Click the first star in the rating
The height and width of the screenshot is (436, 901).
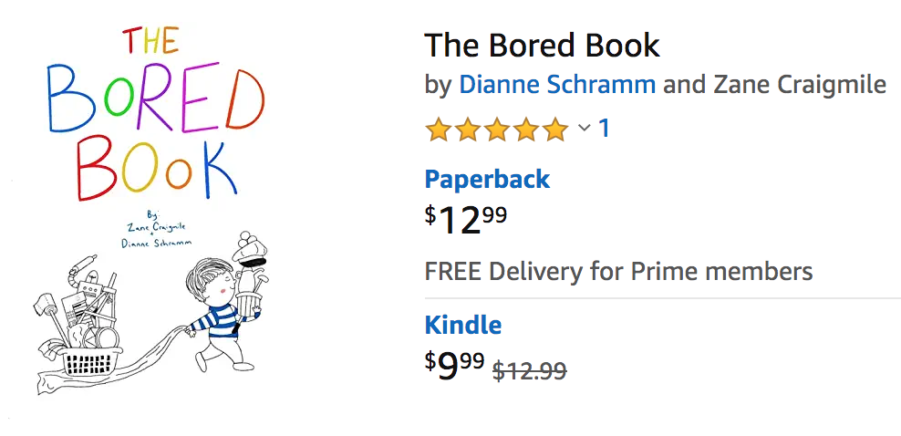click(x=439, y=130)
